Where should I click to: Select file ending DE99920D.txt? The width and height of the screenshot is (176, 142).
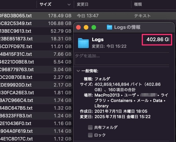tap(16, 85)
